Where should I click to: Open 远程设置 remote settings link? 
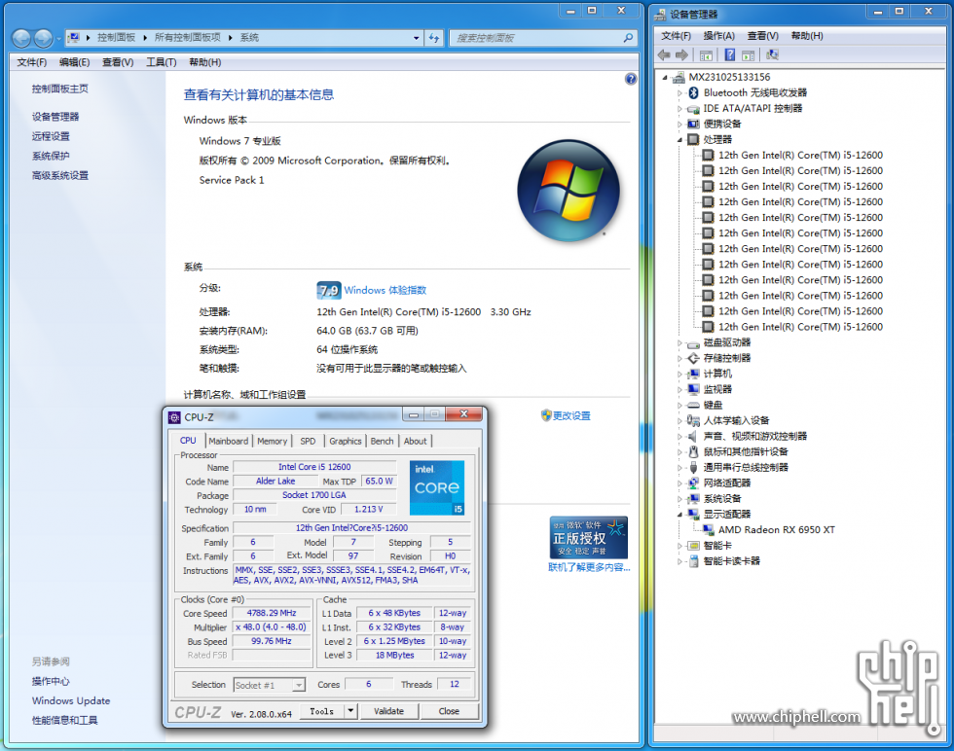click(51, 136)
